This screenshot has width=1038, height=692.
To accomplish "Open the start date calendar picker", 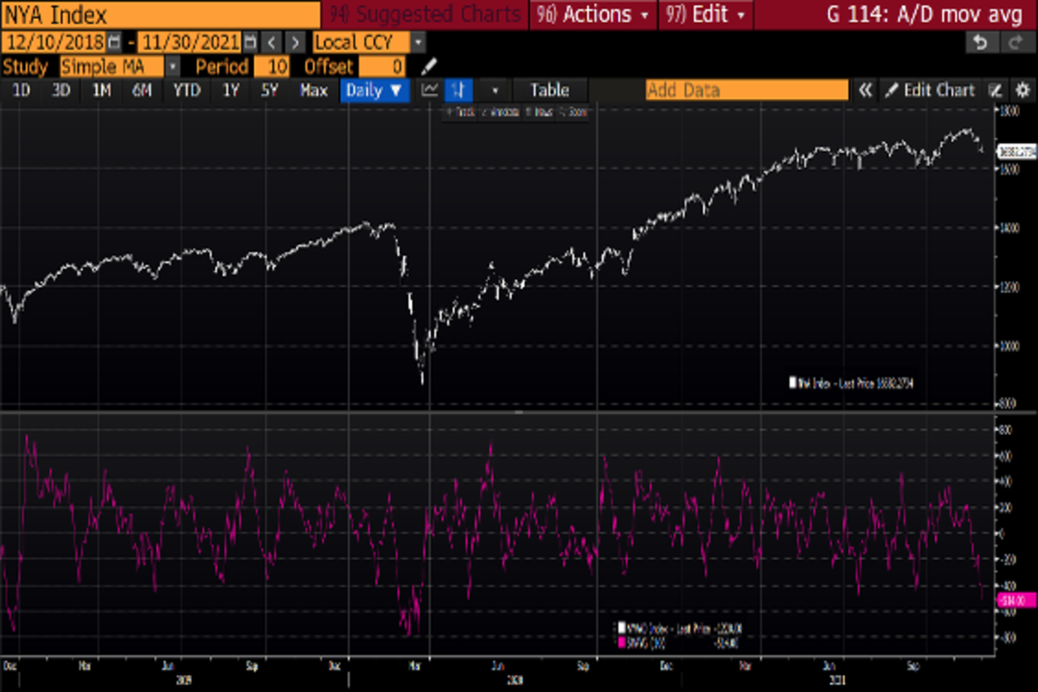I will point(113,42).
